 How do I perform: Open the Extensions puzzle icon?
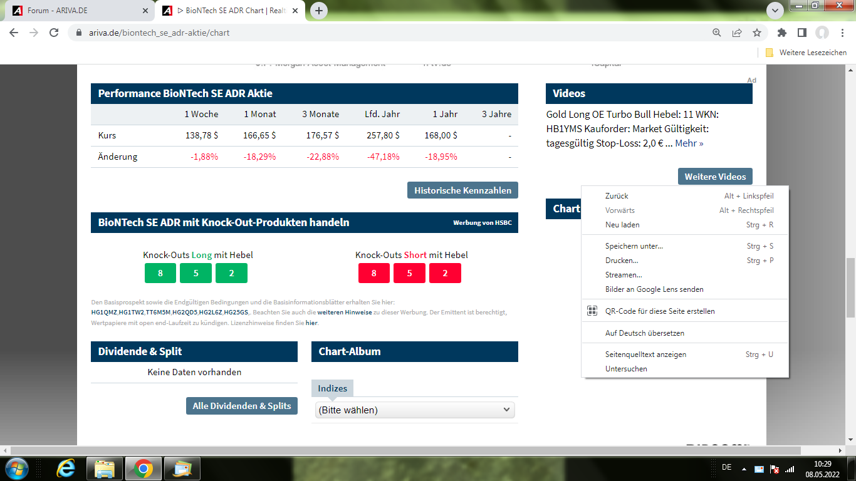point(782,33)
